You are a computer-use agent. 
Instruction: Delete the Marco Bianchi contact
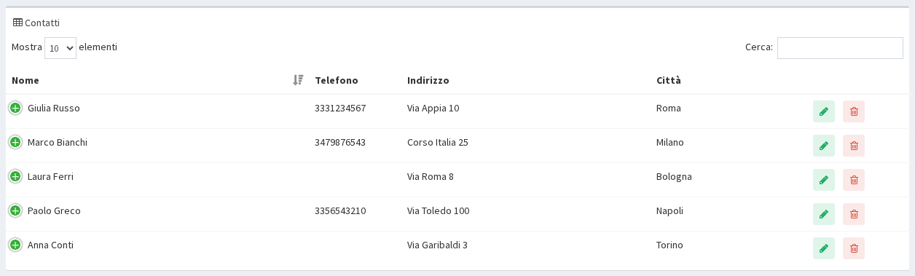click(x=854, y=146)
